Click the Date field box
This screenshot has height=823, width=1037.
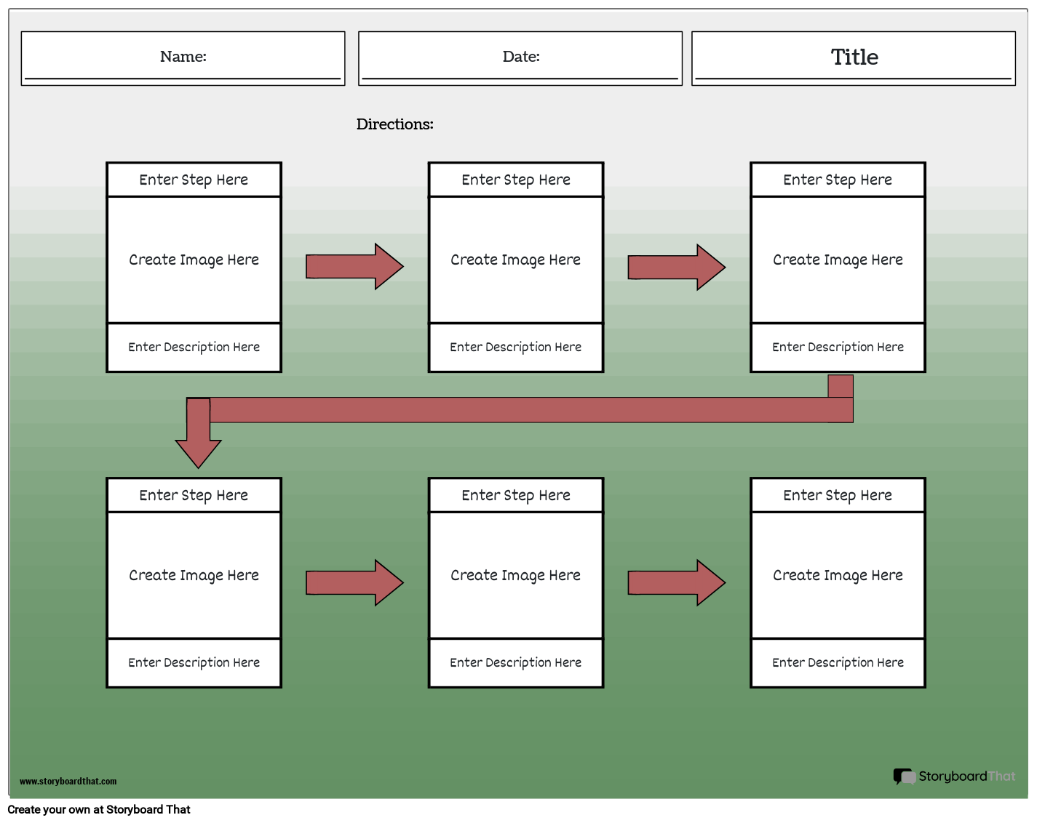(520, 58)
